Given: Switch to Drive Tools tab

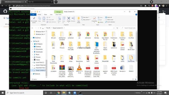Looking at the screenshot, I should pos(58,15).
